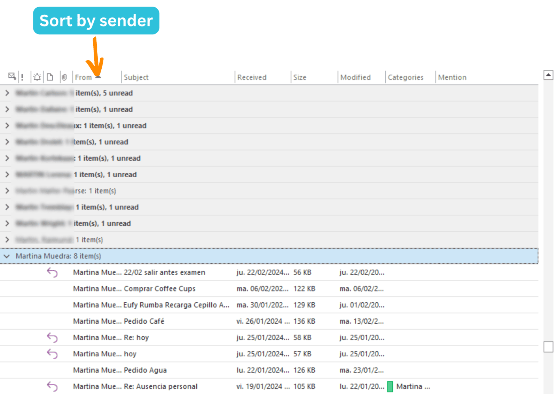Expand the first group with 5 unread
The image size is (557, 394).
[x=7, y=93]
